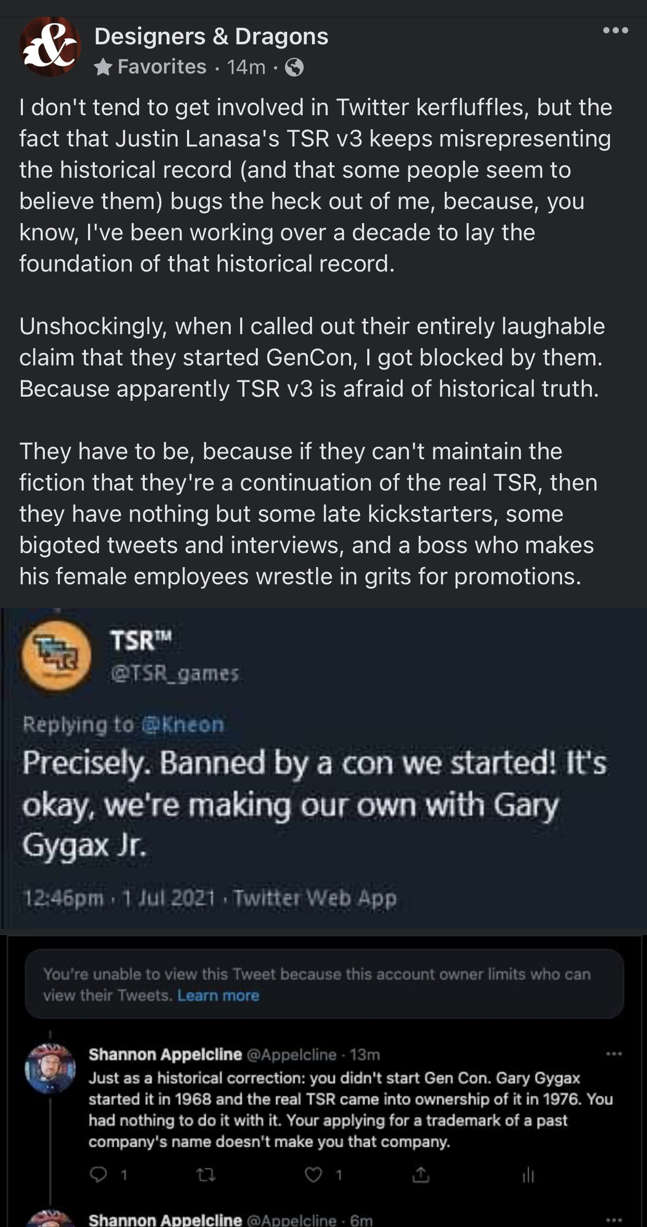
Task: Click the "Learn more" link
Action: click(x=218, y=996)
